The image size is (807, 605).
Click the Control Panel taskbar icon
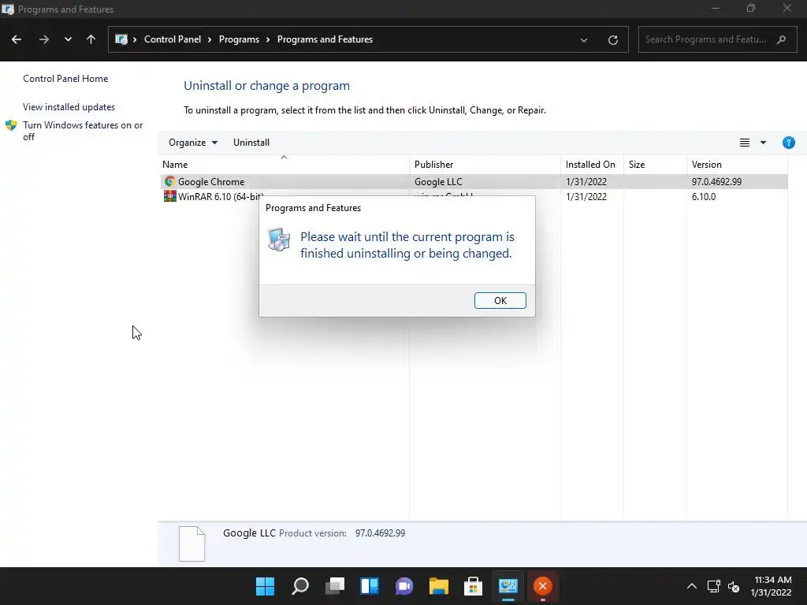[508, 586]
